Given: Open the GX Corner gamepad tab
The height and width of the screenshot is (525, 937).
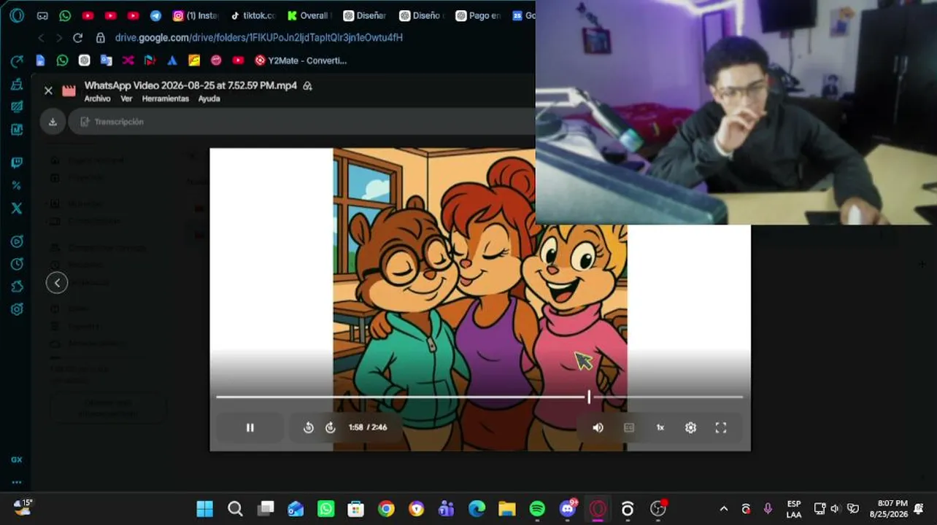Looking at the screenshot, I should [42, 15].
